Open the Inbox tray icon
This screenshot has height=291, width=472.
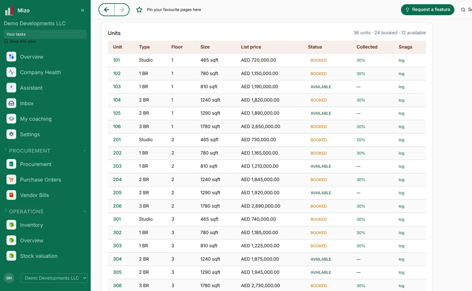(11, 103)
